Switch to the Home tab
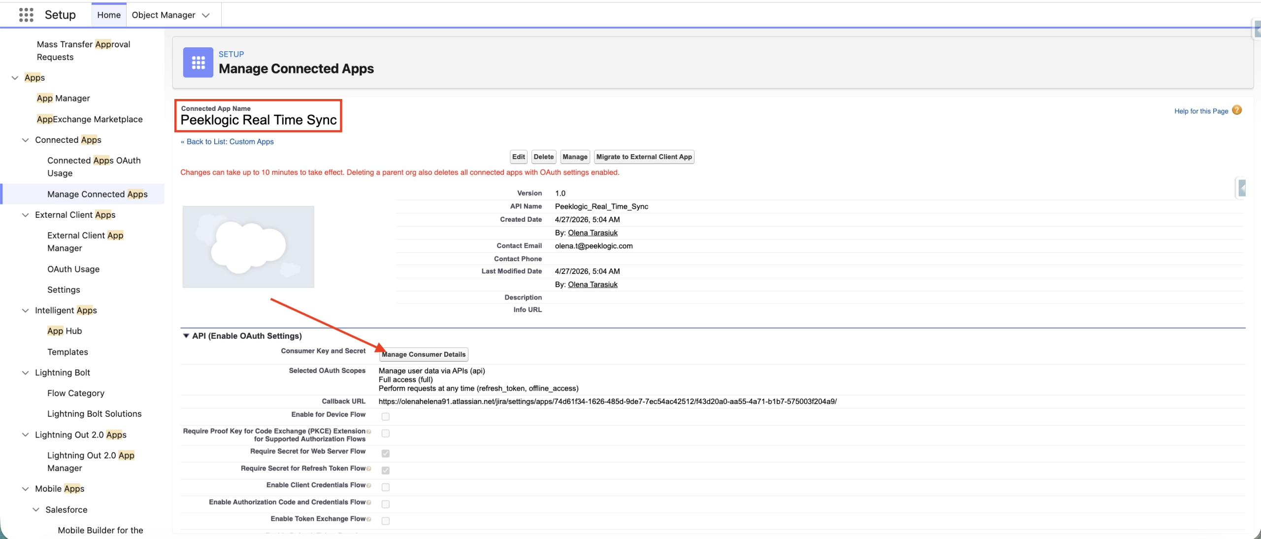The height and width of the screenshot is (539, 1261). [109, 15]
